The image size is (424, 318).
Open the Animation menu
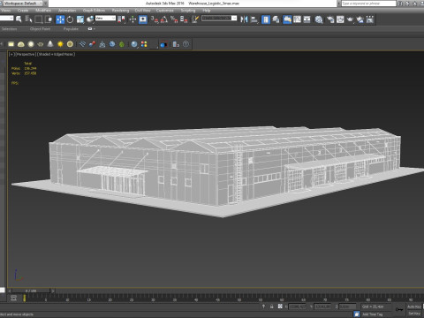67,11
